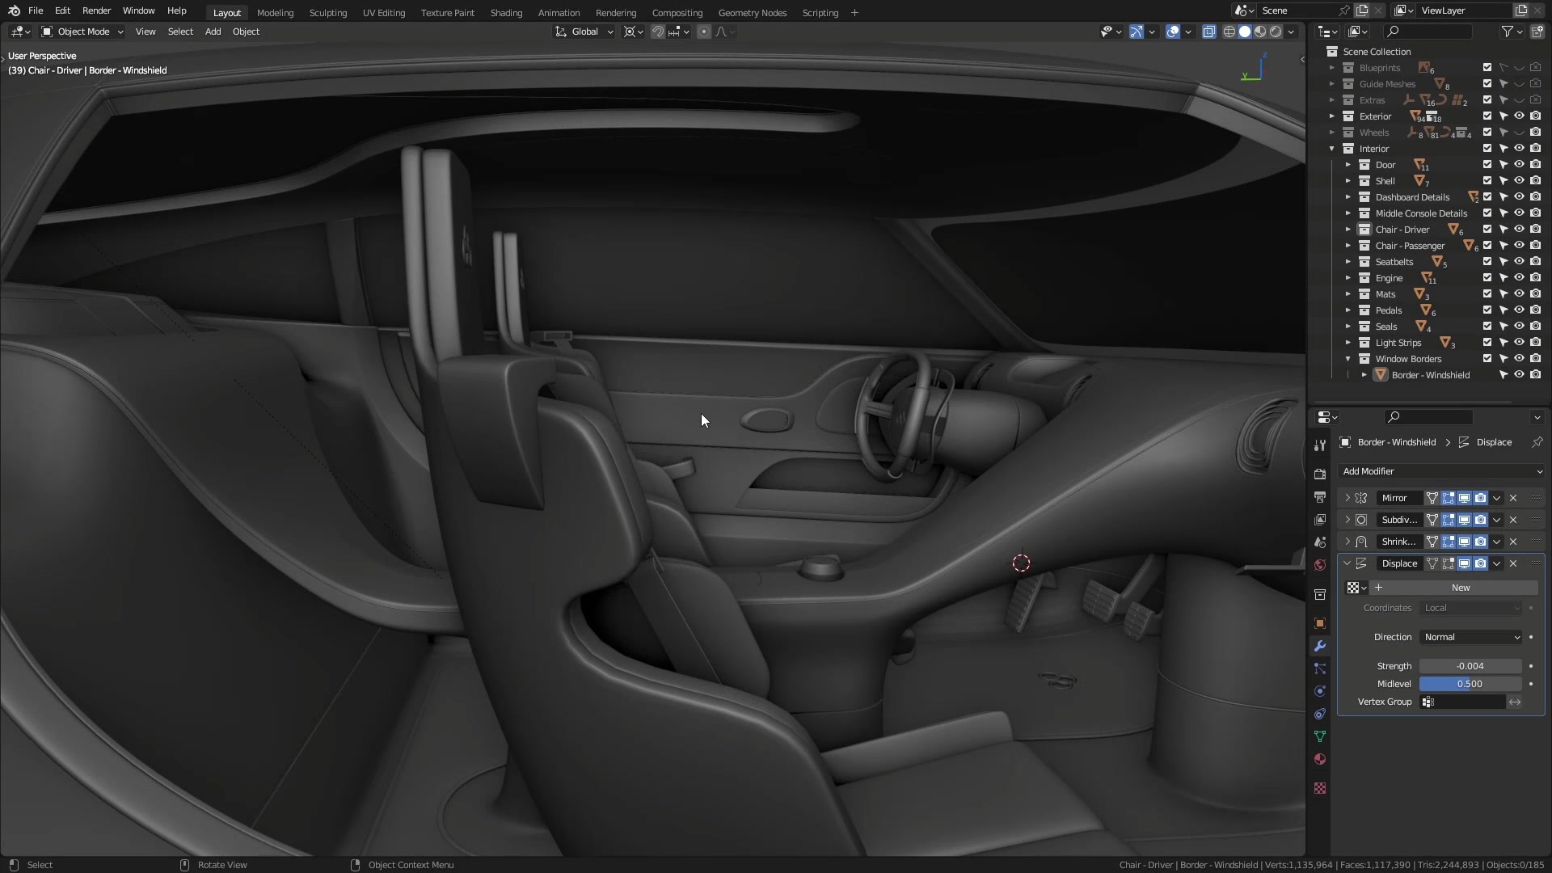Viewport: 1552px width, 873px height.
Task: Open the Object Data mesh properties tab
Action: pyautogui.click(x=1320, y=736)
